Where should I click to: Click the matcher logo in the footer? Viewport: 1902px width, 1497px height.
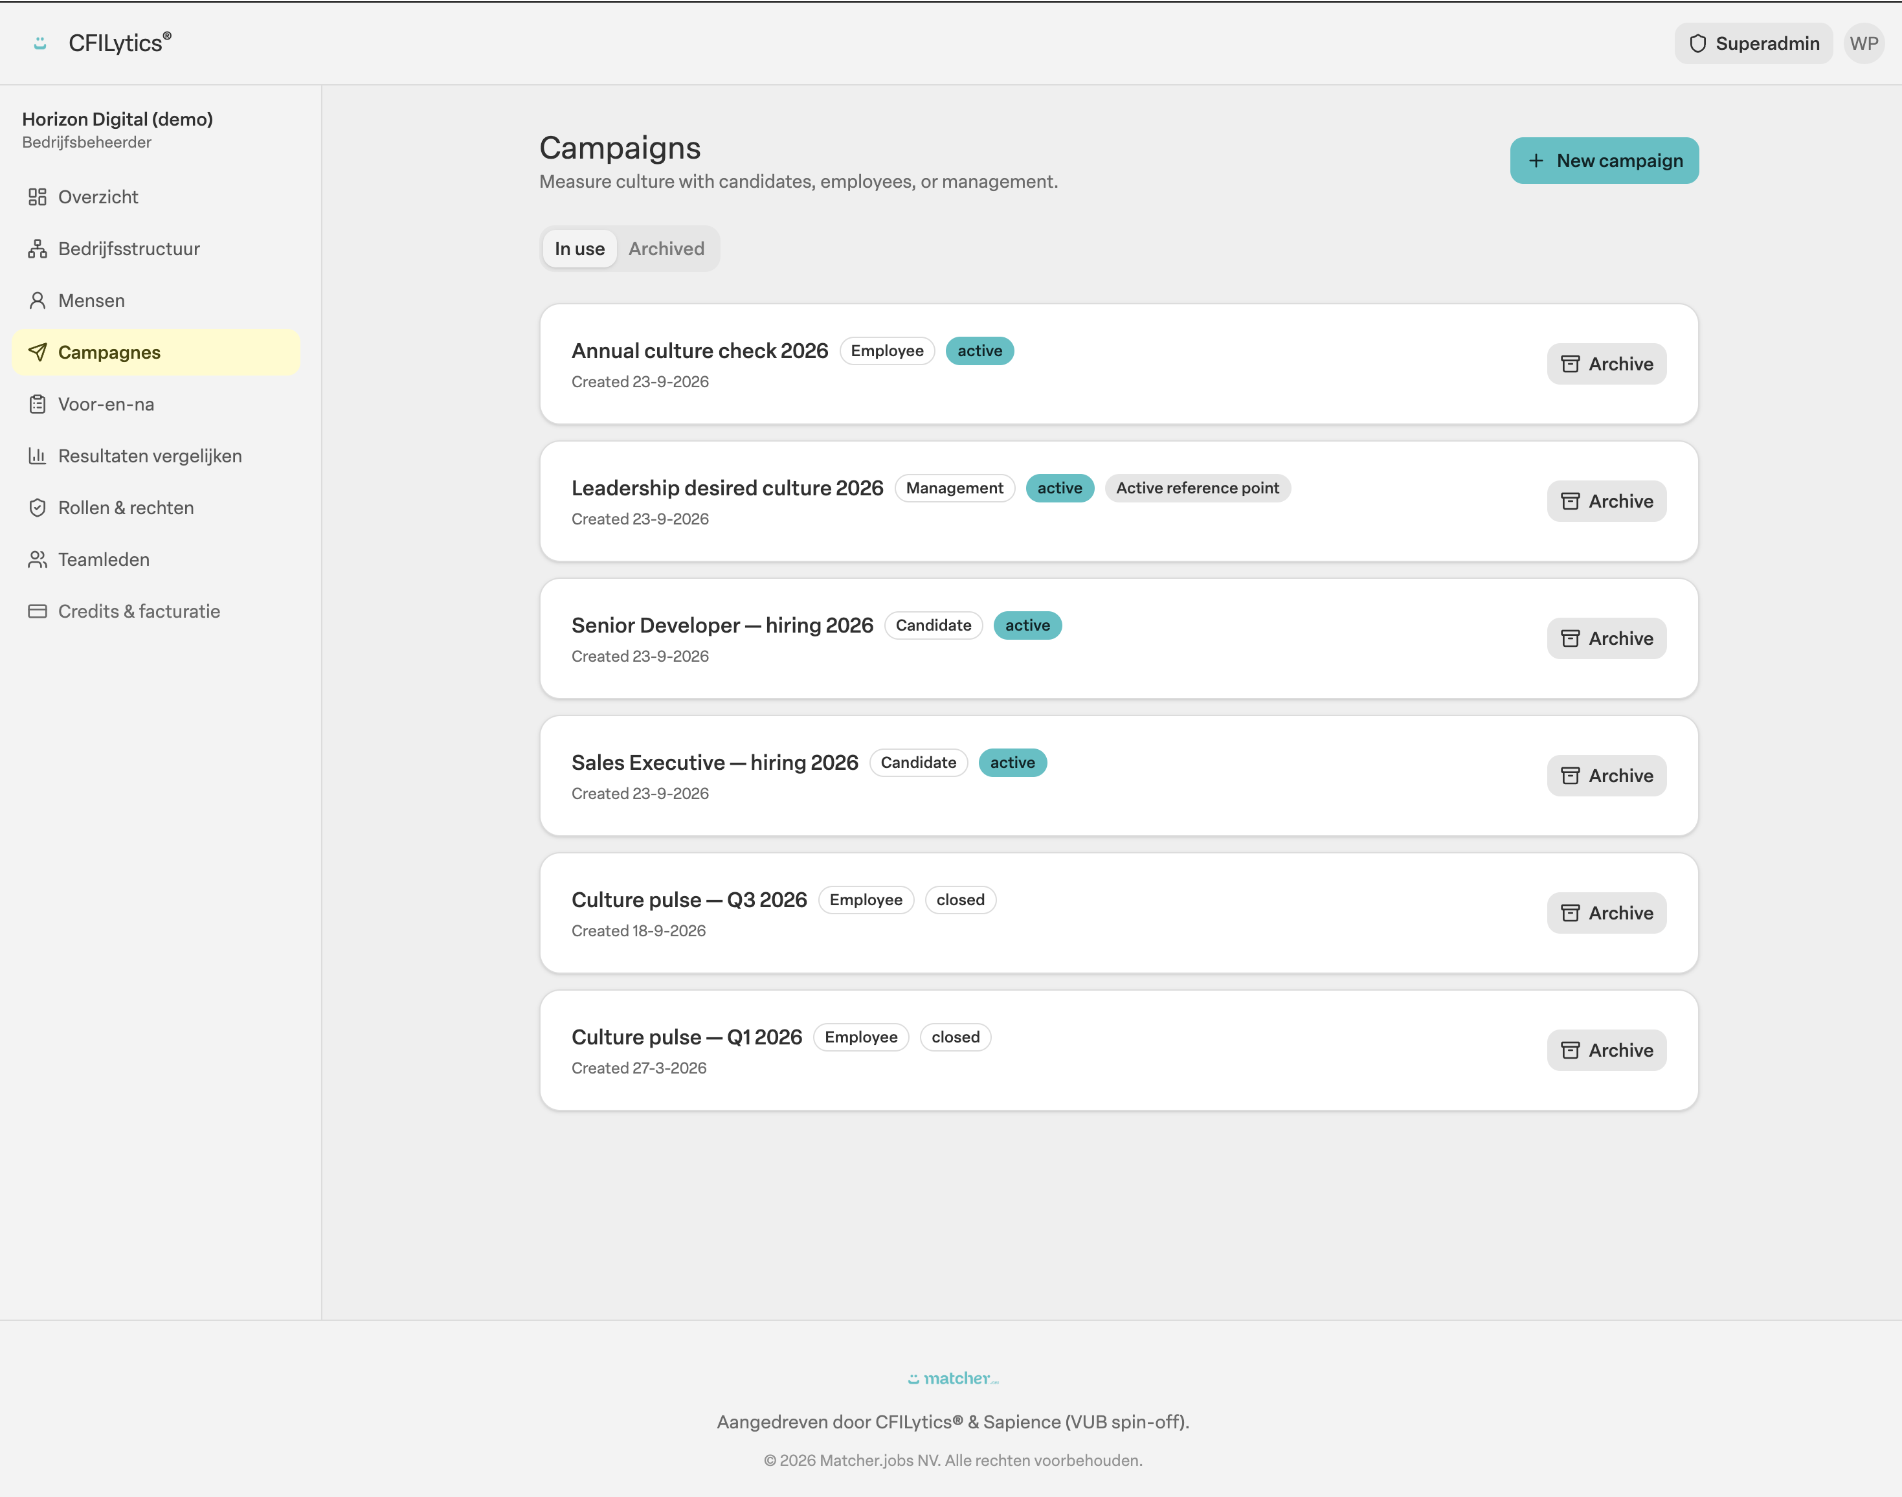tap(953, 1379)
